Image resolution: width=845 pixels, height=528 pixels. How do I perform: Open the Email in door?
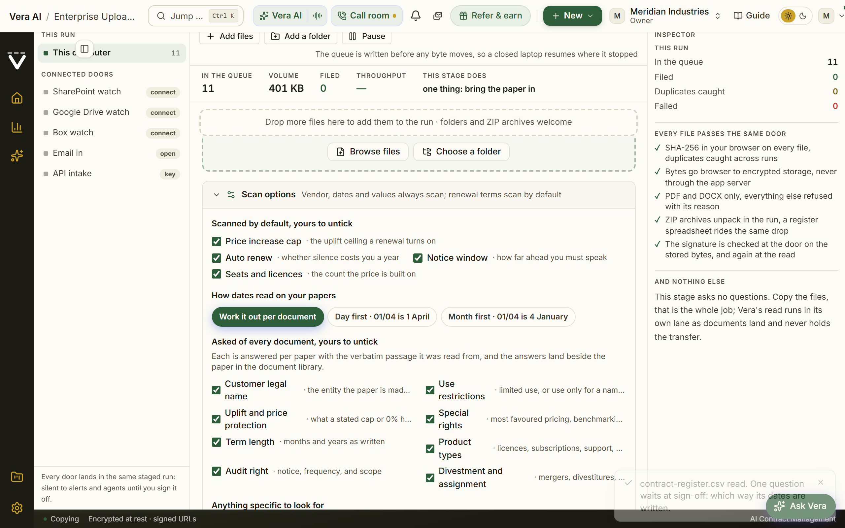[x=168, y=154]
